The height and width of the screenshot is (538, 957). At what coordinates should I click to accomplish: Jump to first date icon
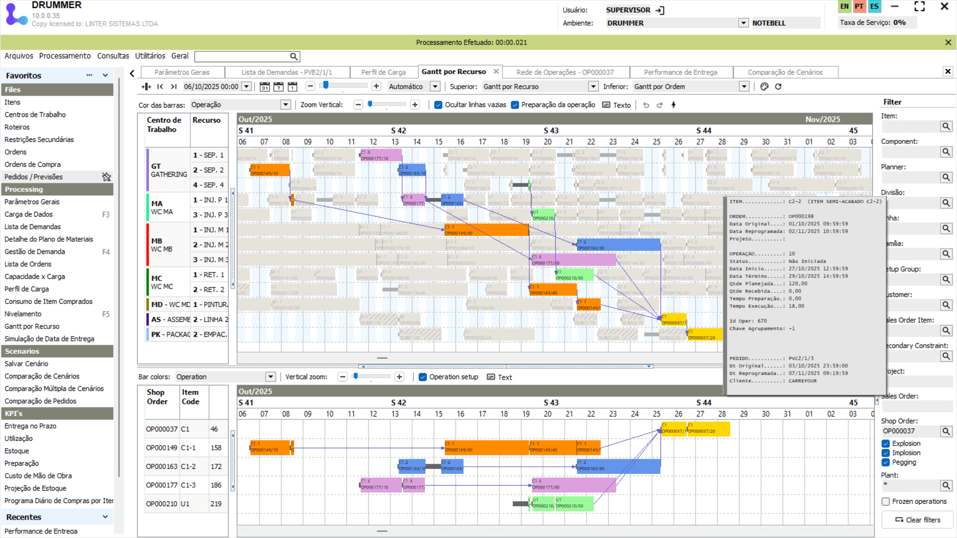[160, 87]
